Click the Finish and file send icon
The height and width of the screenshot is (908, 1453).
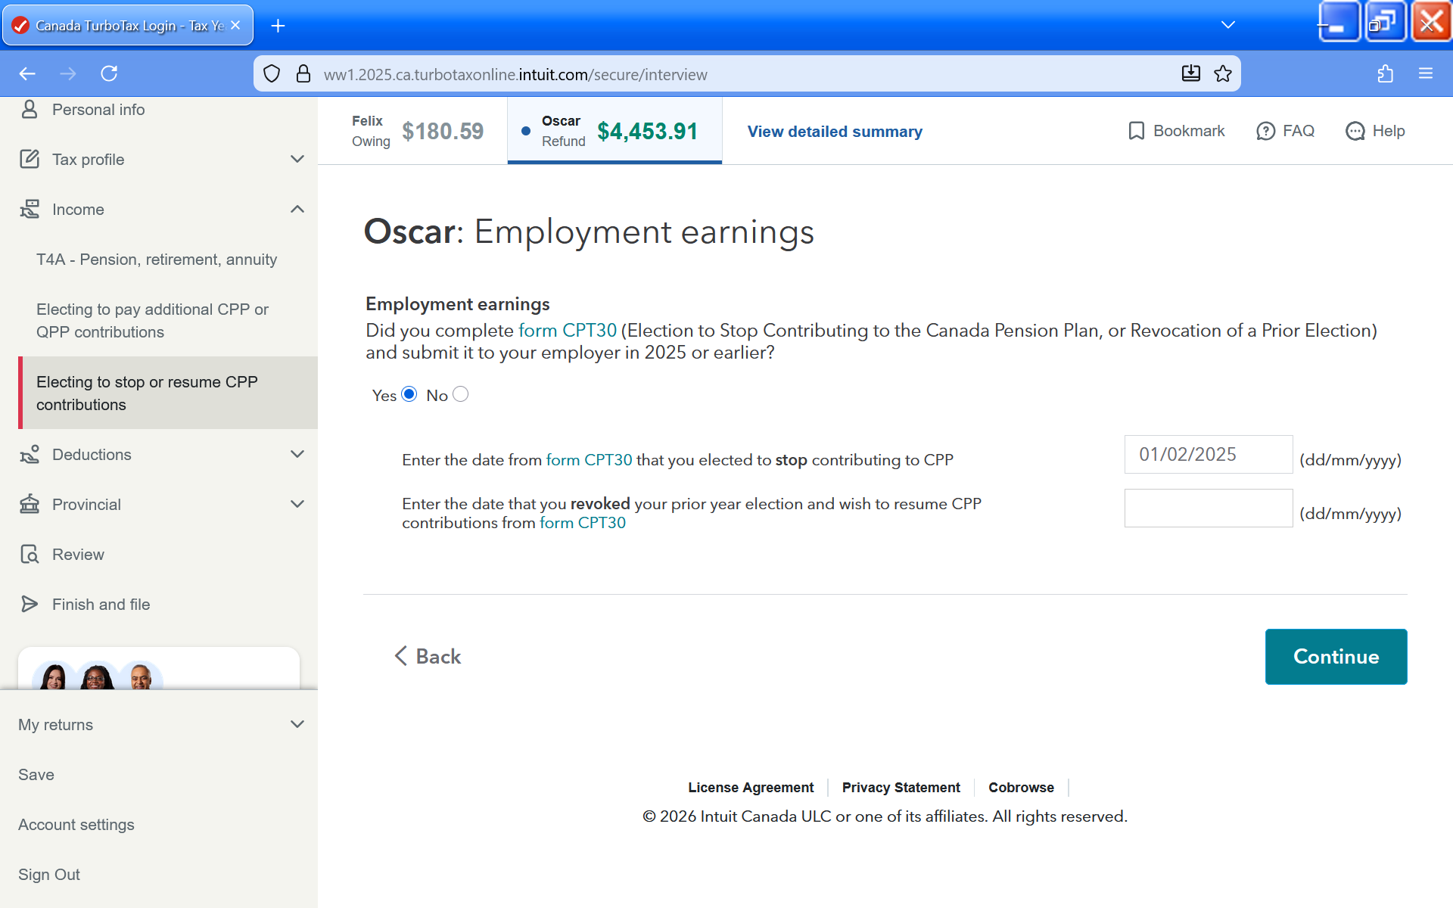pos(30,604)
